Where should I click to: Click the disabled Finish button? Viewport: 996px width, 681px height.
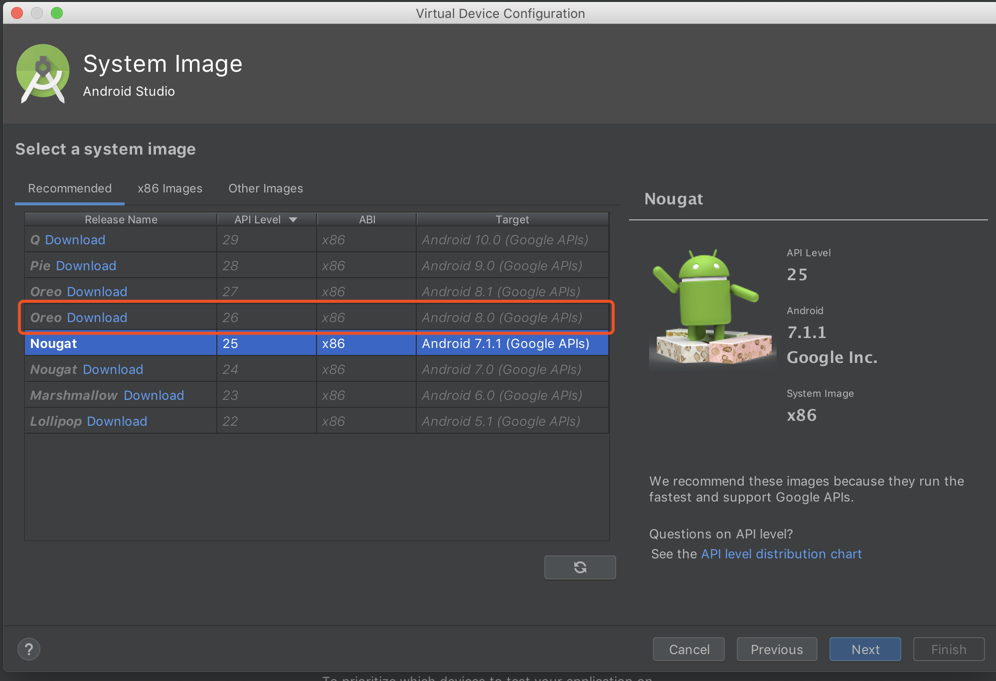(949, 649)
